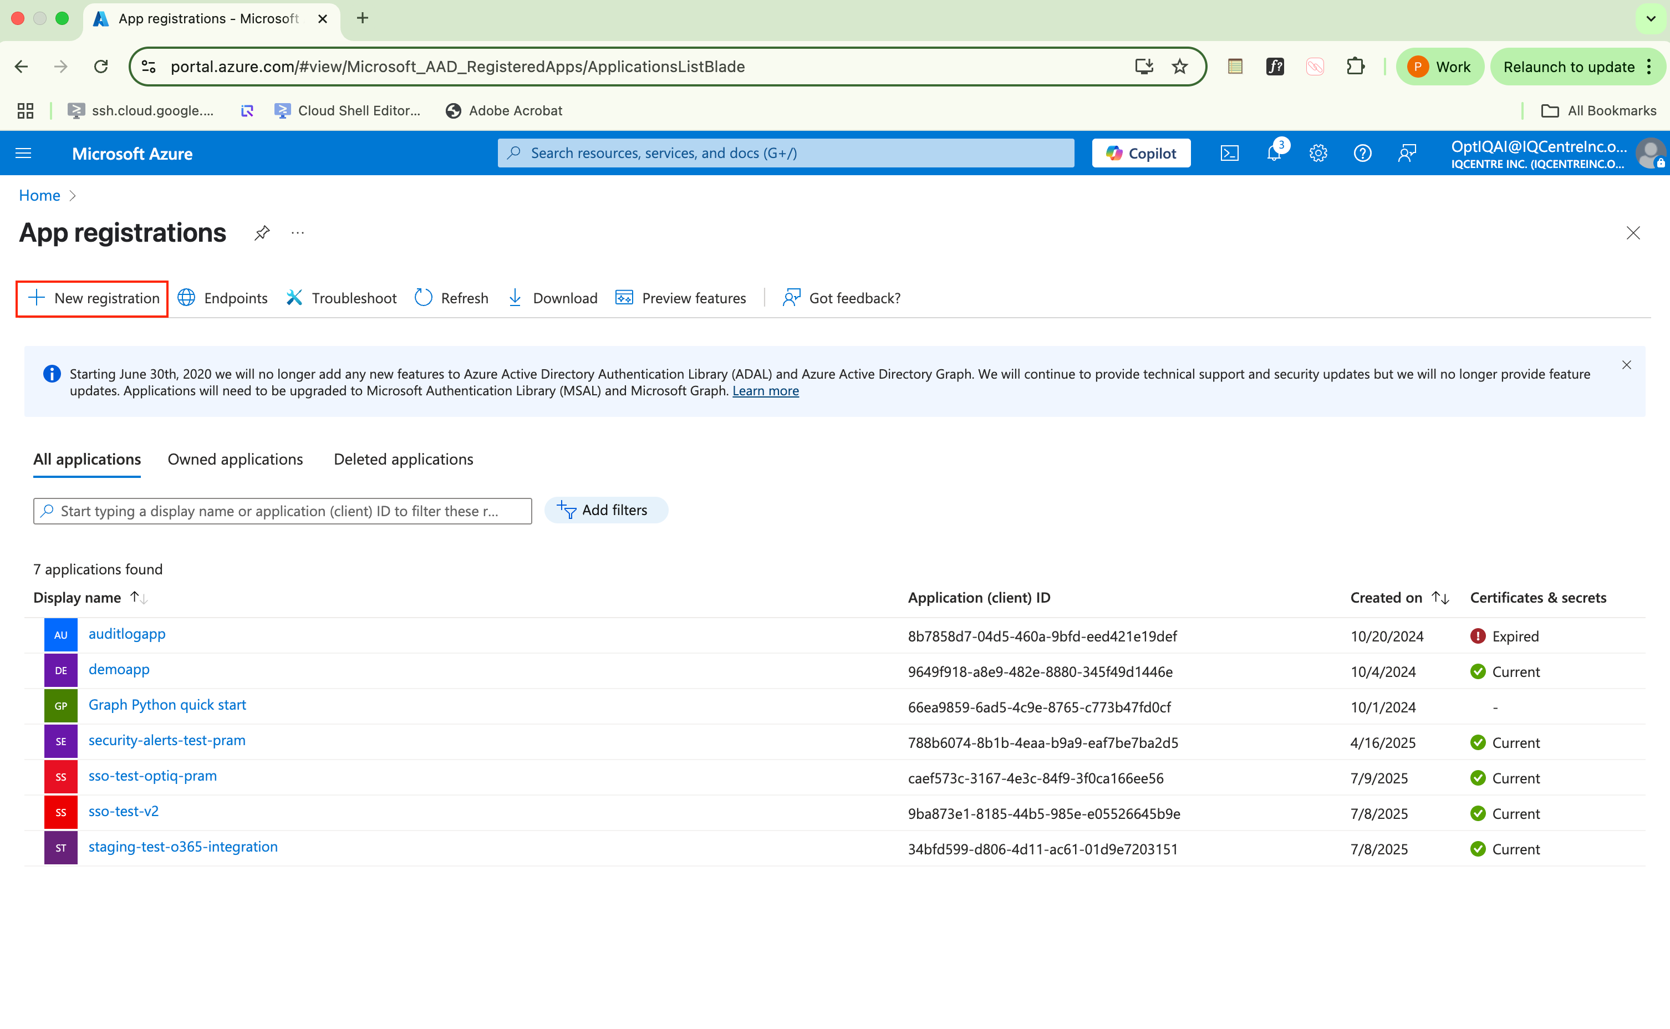Open the All Bookmarks folder
The width and height of the screenshot is (1670, 1029).
point(1598,111)
